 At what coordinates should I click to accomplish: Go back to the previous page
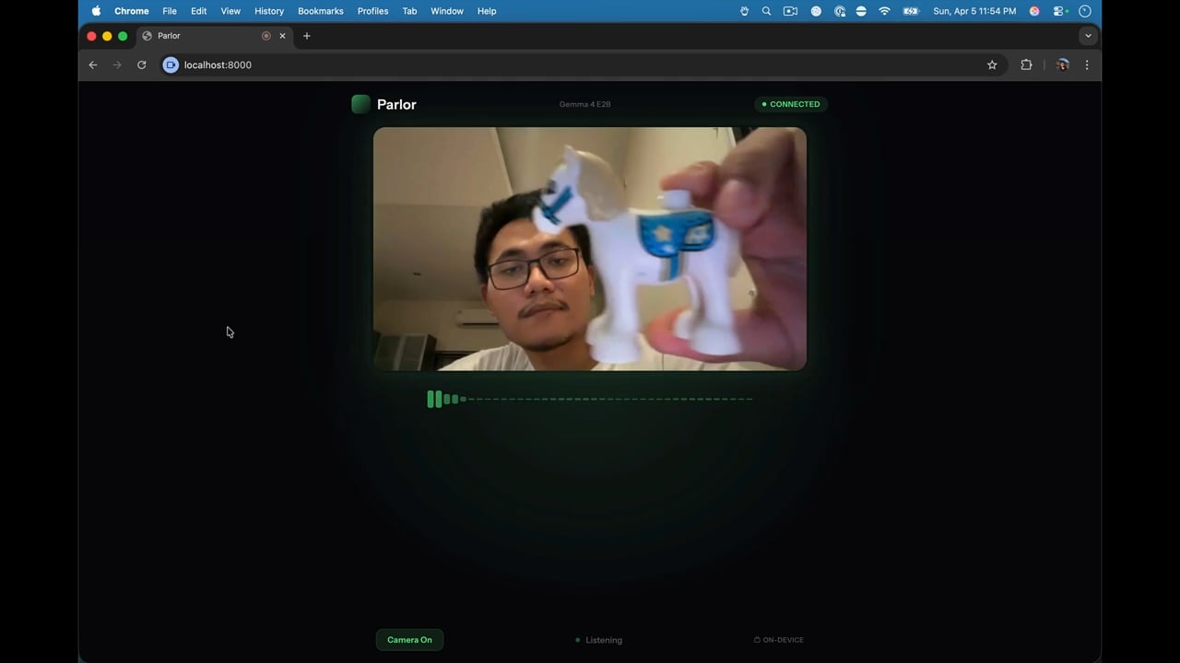tap(93, 64)
